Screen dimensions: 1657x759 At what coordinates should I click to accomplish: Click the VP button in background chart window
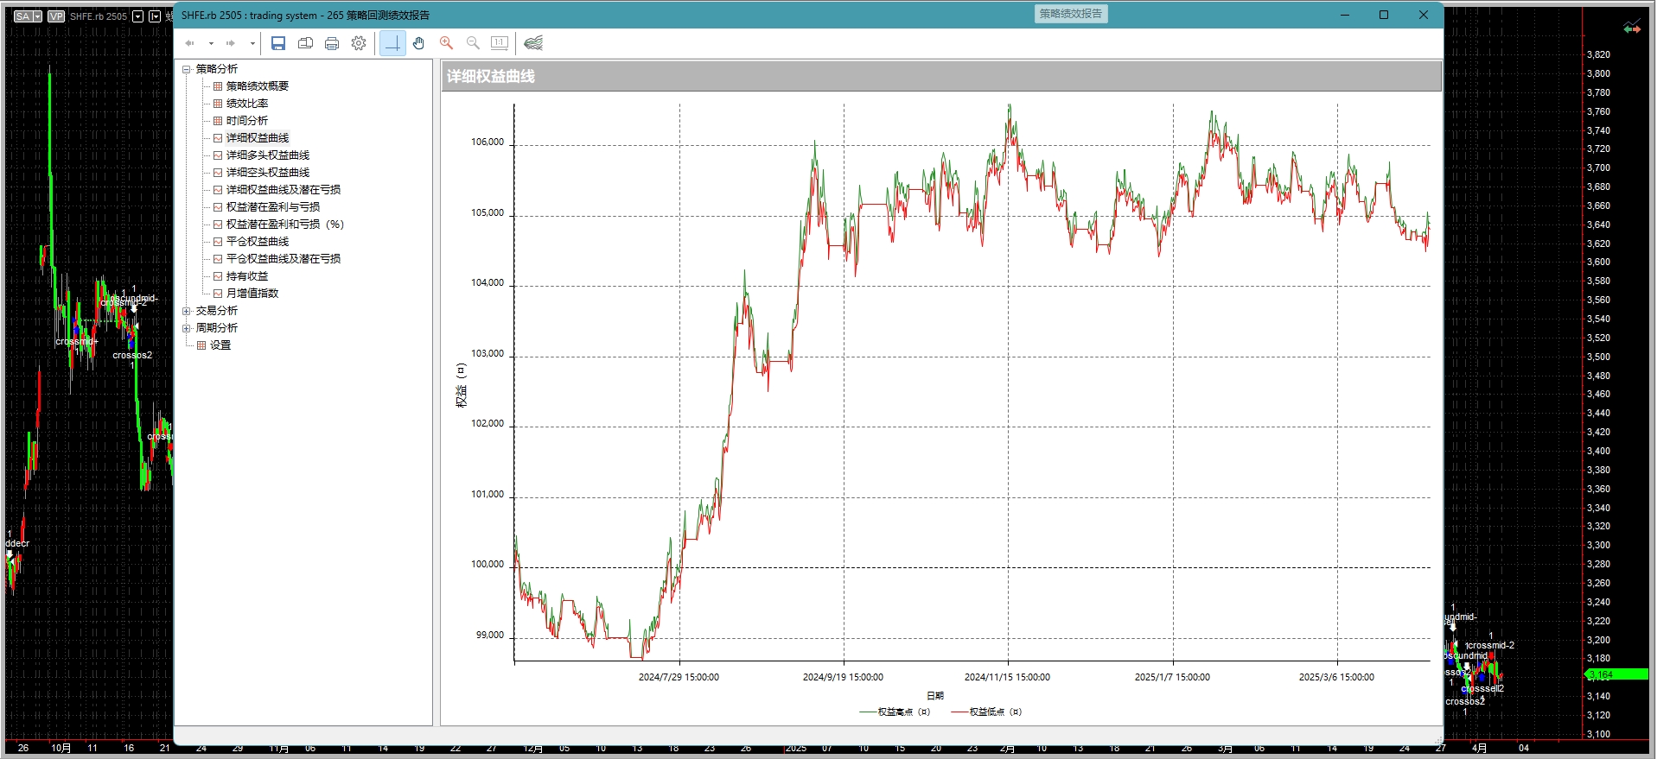pos(56,16)
